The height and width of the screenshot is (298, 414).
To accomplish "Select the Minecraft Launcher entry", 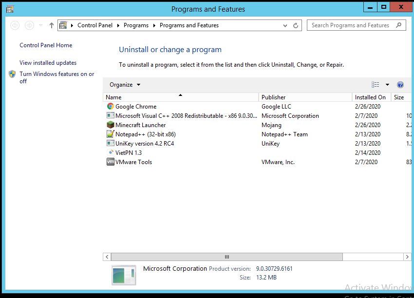I will 140,125.
